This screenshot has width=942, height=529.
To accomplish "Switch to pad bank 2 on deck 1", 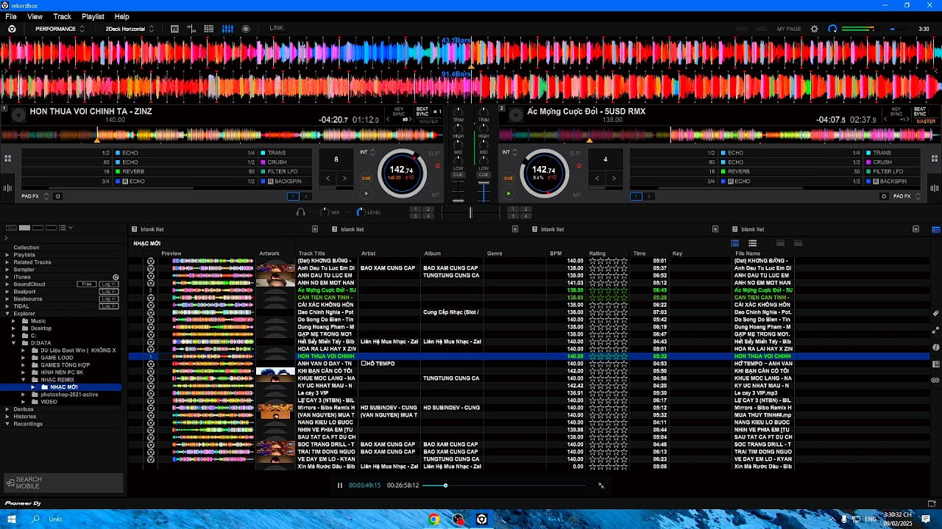I will (x=307, y=196).
